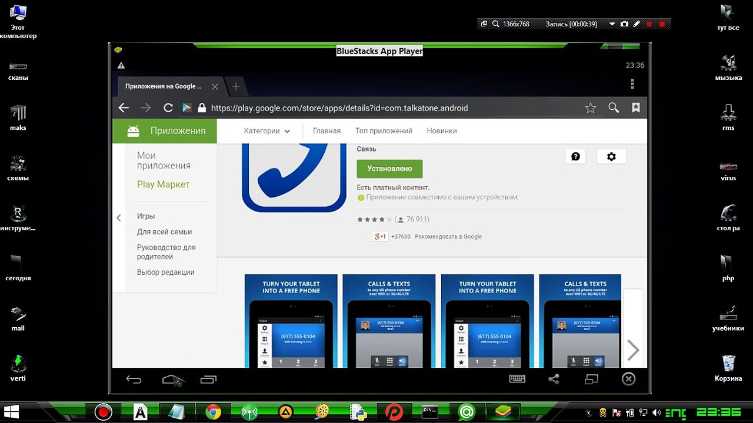Click the green Установлено button

(389, 169)
